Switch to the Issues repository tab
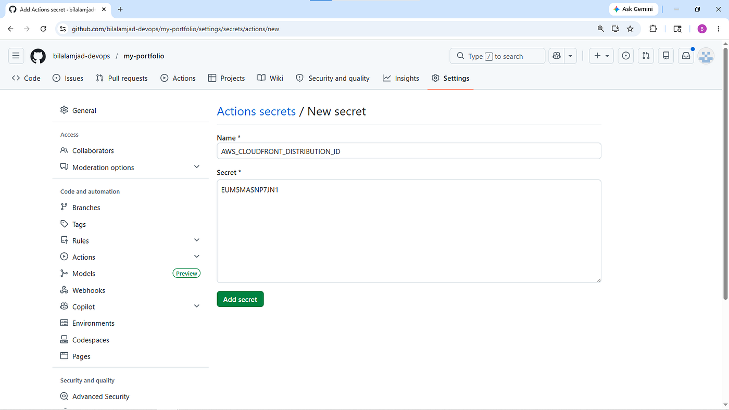The height and width of the screenshot is (410, 729). (68, 78)
